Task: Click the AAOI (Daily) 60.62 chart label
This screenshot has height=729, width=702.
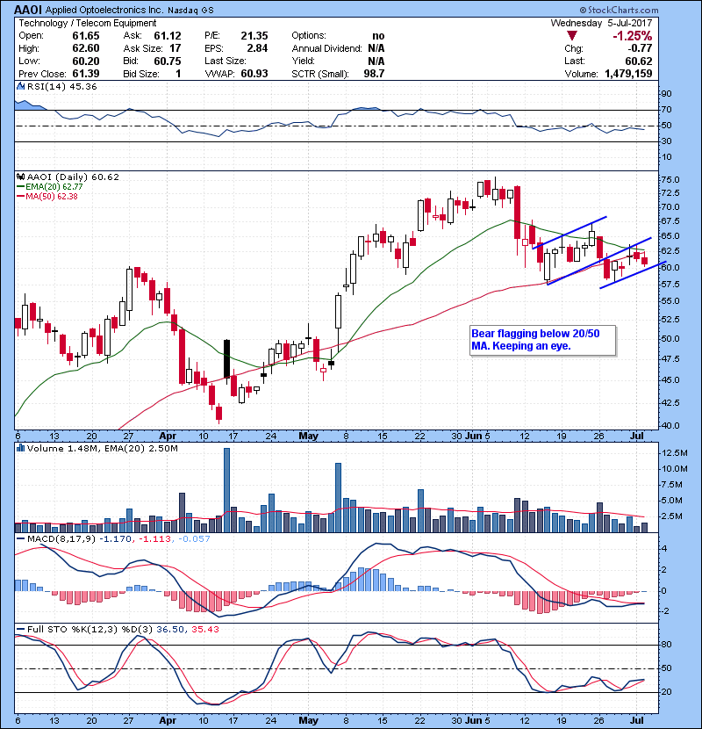Action: 73,177
